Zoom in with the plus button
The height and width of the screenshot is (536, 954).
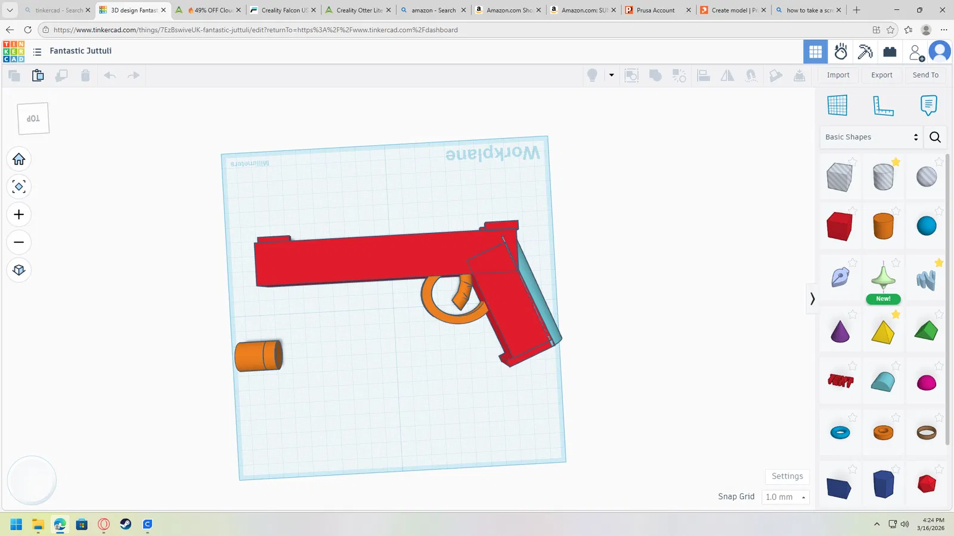18,214
